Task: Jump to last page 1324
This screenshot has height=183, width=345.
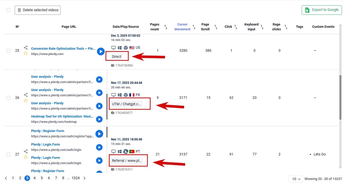Action: [x=76, y=178]
